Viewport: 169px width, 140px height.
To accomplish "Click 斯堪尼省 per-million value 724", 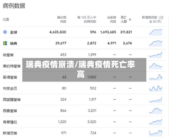I will [93, 133].
